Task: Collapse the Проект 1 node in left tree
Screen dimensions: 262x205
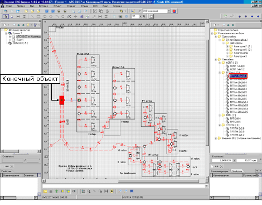Action: click(6, 34)
